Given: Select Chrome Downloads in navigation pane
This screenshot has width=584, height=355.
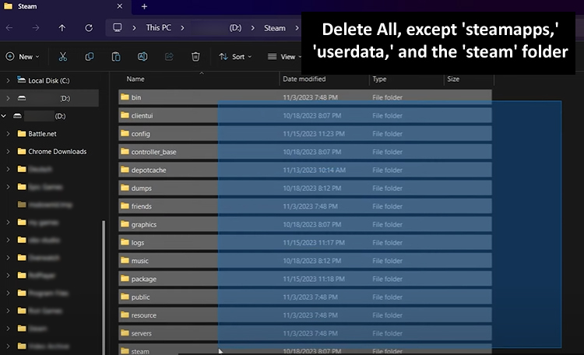Looking at the screenshot, I should click(x=58, y=151).
